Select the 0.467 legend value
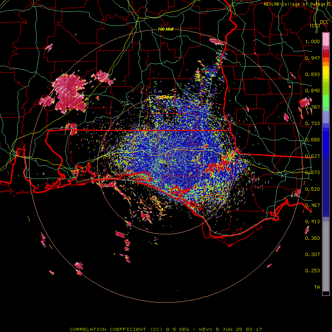The image size is (332, 332). [x=312, y=205]
